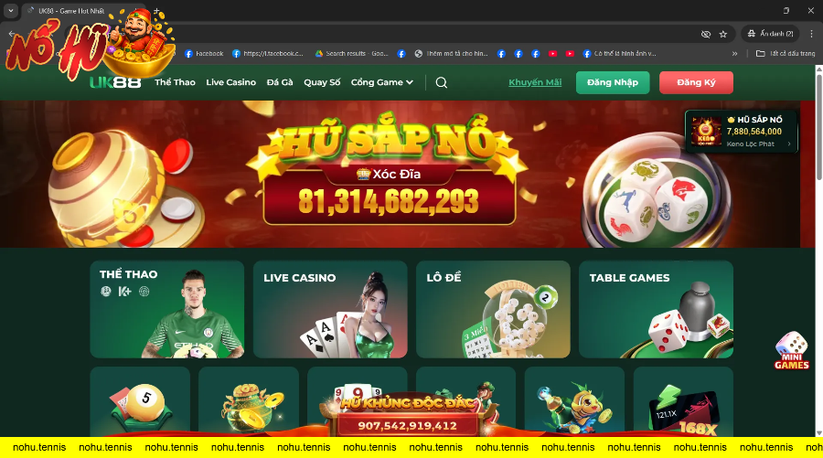
Task: Open the first YouTube bookmark icon
Action: coord(552,54)
